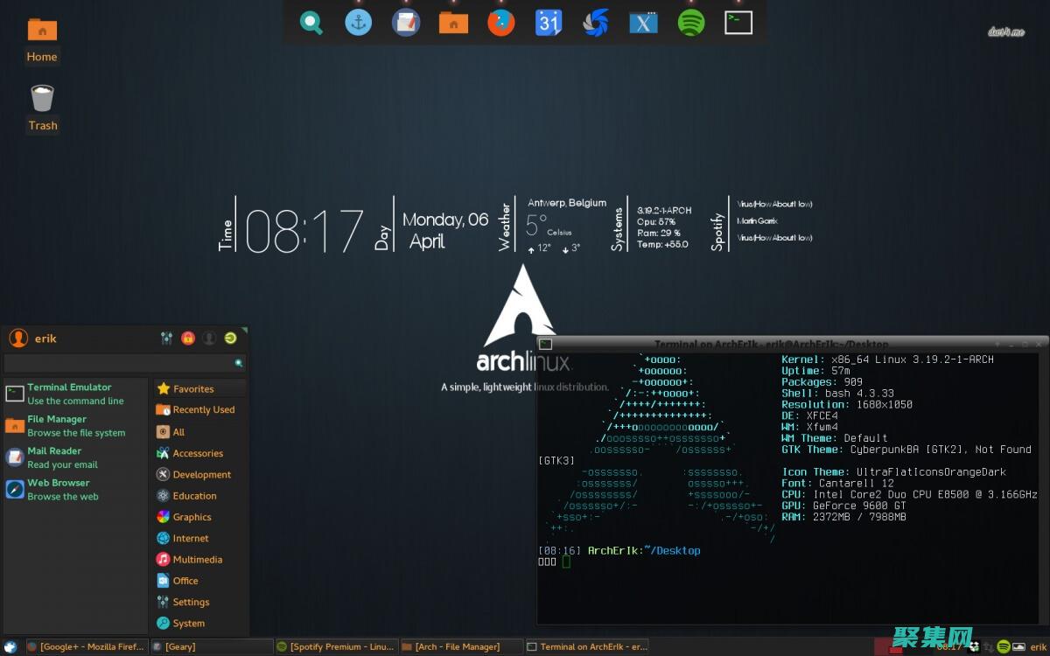Lock the screen using the padlock icon

coord(187,338)
